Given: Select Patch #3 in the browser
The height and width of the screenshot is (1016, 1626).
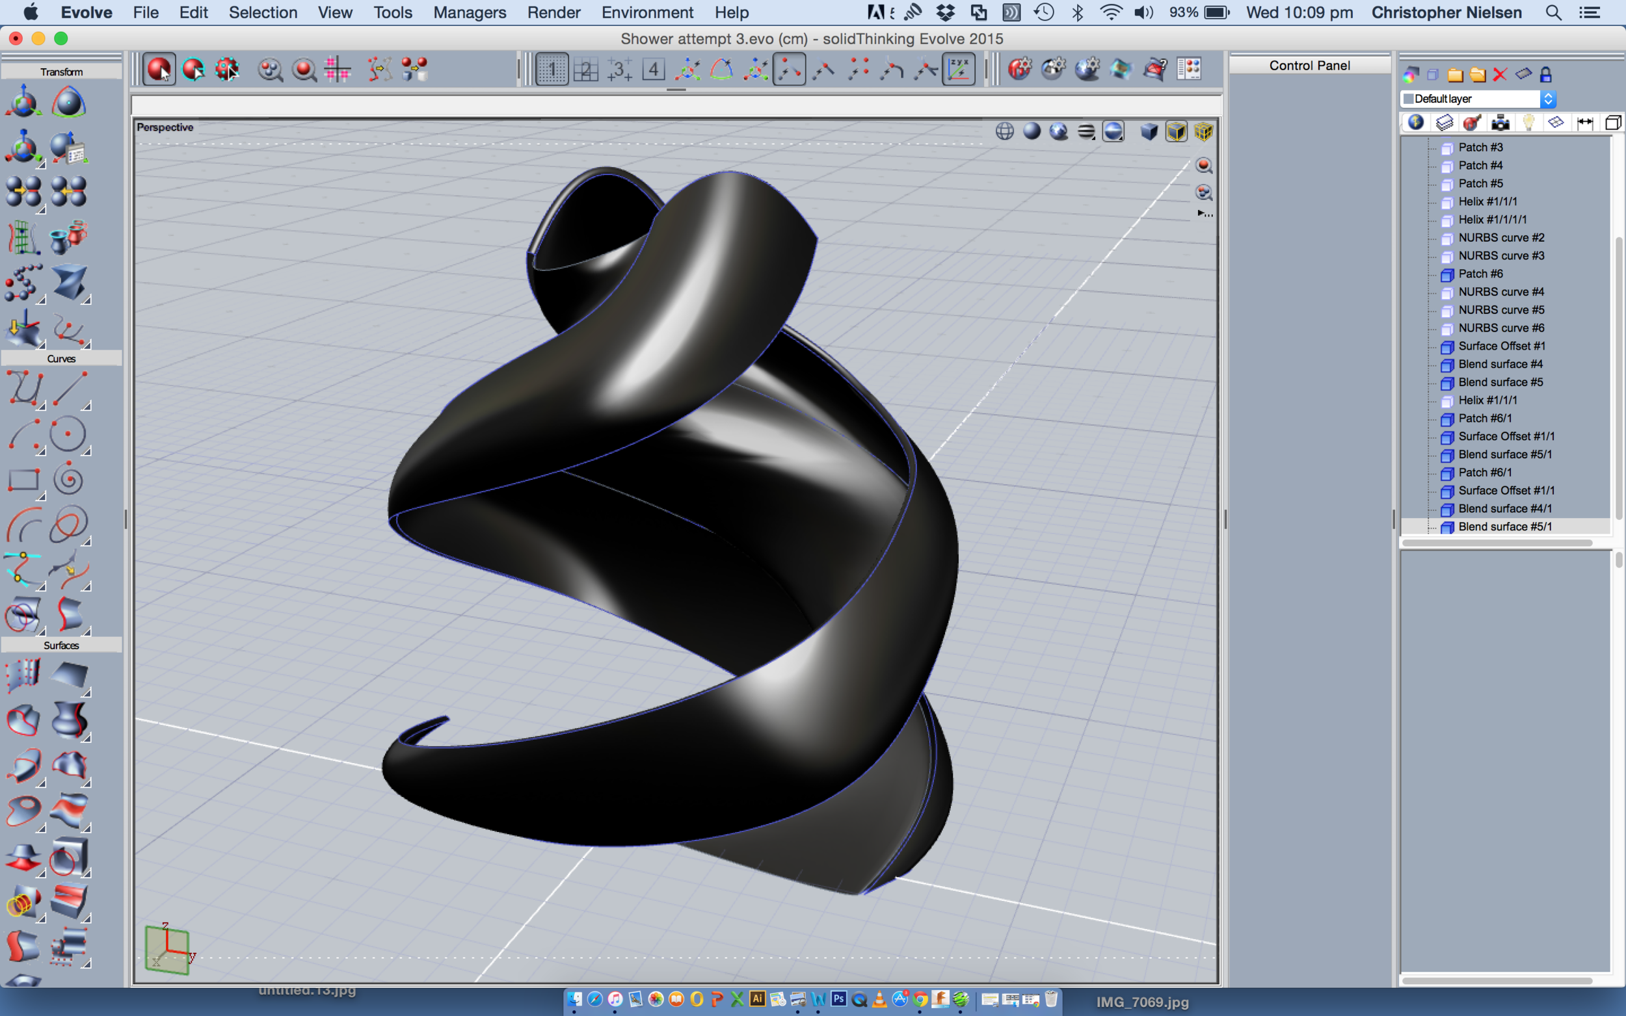Looking at the screenshot, I should click(x=1480, y=147).
